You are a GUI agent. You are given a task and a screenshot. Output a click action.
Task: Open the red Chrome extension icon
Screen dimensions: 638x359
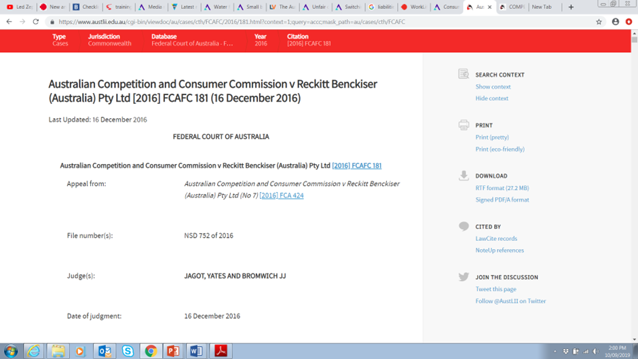pyautogui.click(x=628, y=22)
